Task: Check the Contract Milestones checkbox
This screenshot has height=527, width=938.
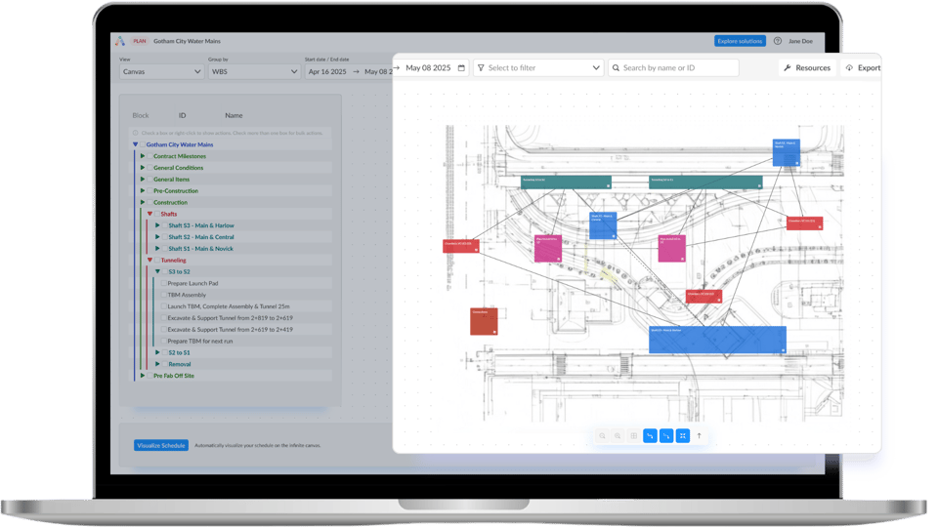Action: 149,156
